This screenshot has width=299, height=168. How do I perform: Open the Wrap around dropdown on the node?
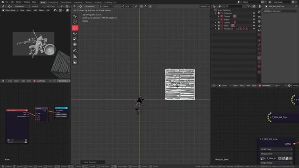[276, 154]
